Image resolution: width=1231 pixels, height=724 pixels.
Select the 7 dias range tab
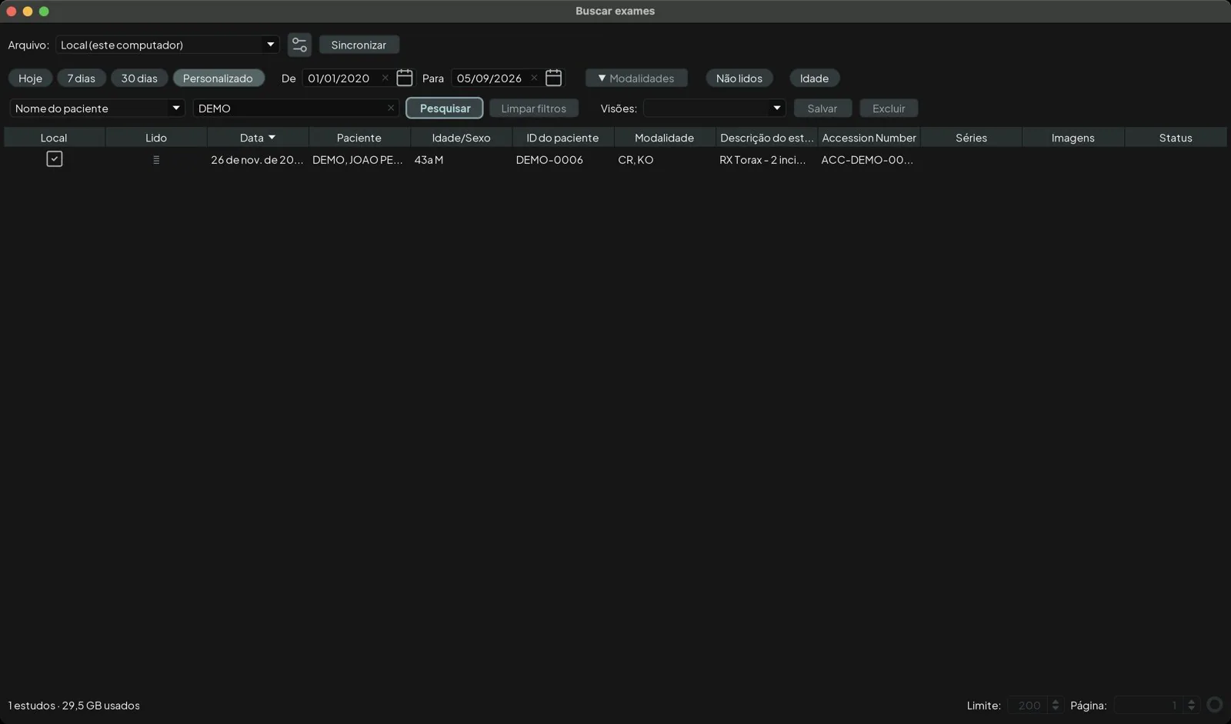pos(81,78)
